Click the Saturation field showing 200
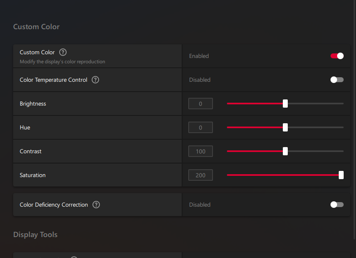Image resolution: width=356 pixels, height=258 pixels. [201, 175]
